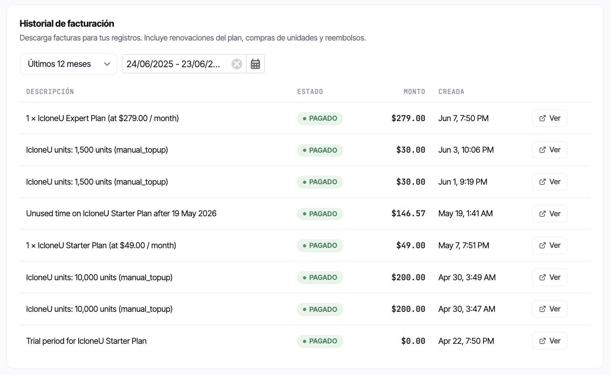
Task: Select "1 × IcloneU Starter Plan" description text
Action: tap(101, 245)
